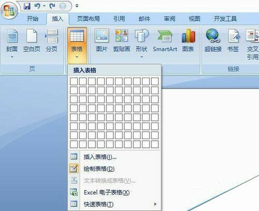This screenshot has height=211, width=259.
Task: Insert a chart with 图表
Action: pyautogui.click(x=188, y=40)
